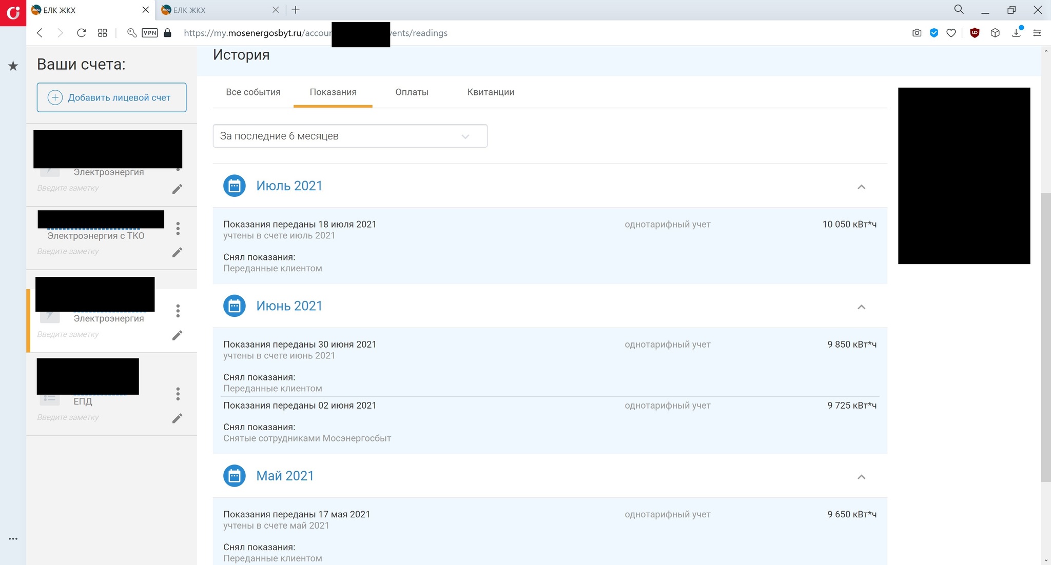This screenshot has width=1051, height=565.
Task: Click the blue shield verification icon
Action: coord(934,33)
